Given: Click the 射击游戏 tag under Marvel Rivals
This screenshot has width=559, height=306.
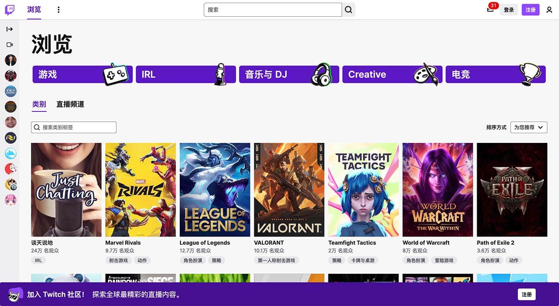Looking at the screenshot, I should pyautogui.click(x=118, y=261).
